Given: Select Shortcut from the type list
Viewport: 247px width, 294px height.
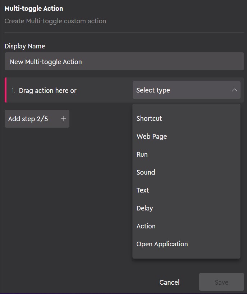Looking at the screenshot, I should (x=149, y=118).
